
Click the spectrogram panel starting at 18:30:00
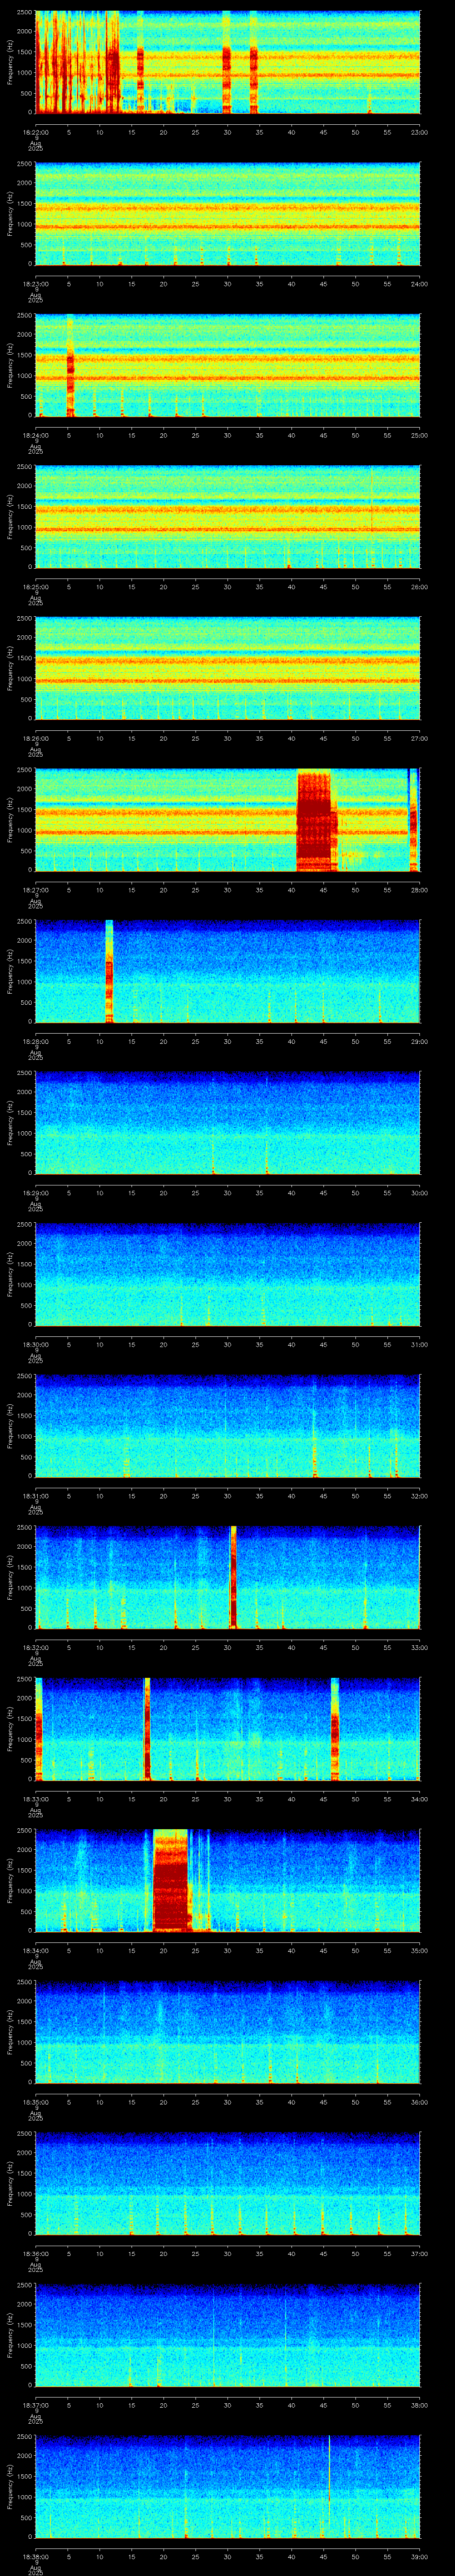(227, 1274)
